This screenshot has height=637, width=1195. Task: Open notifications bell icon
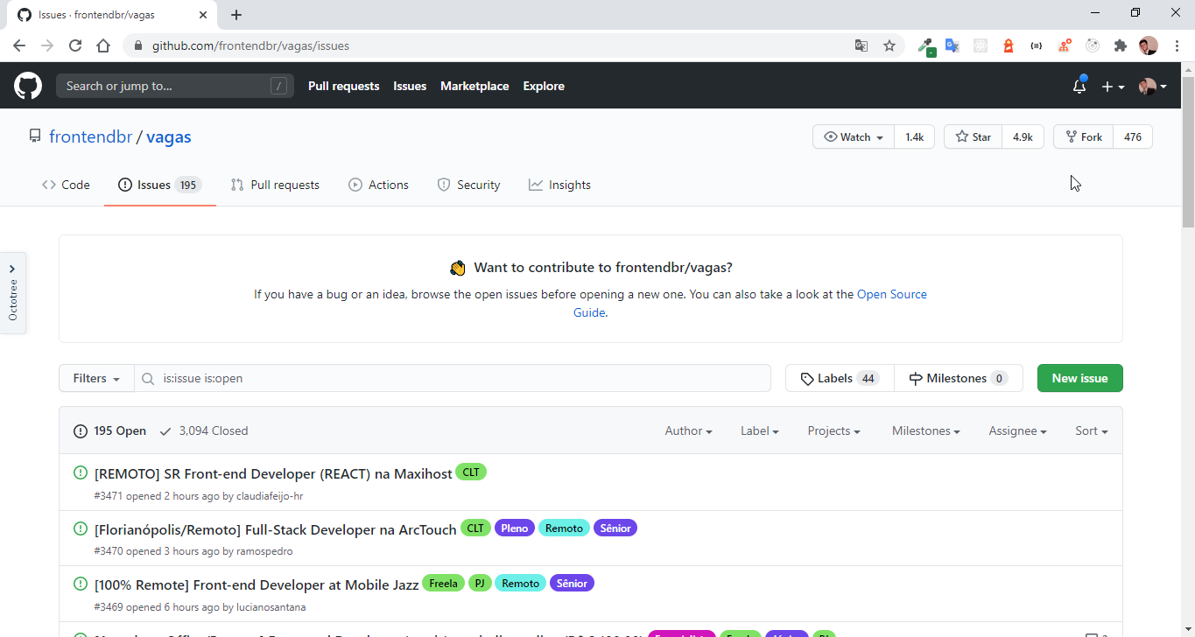(1079, 86)
